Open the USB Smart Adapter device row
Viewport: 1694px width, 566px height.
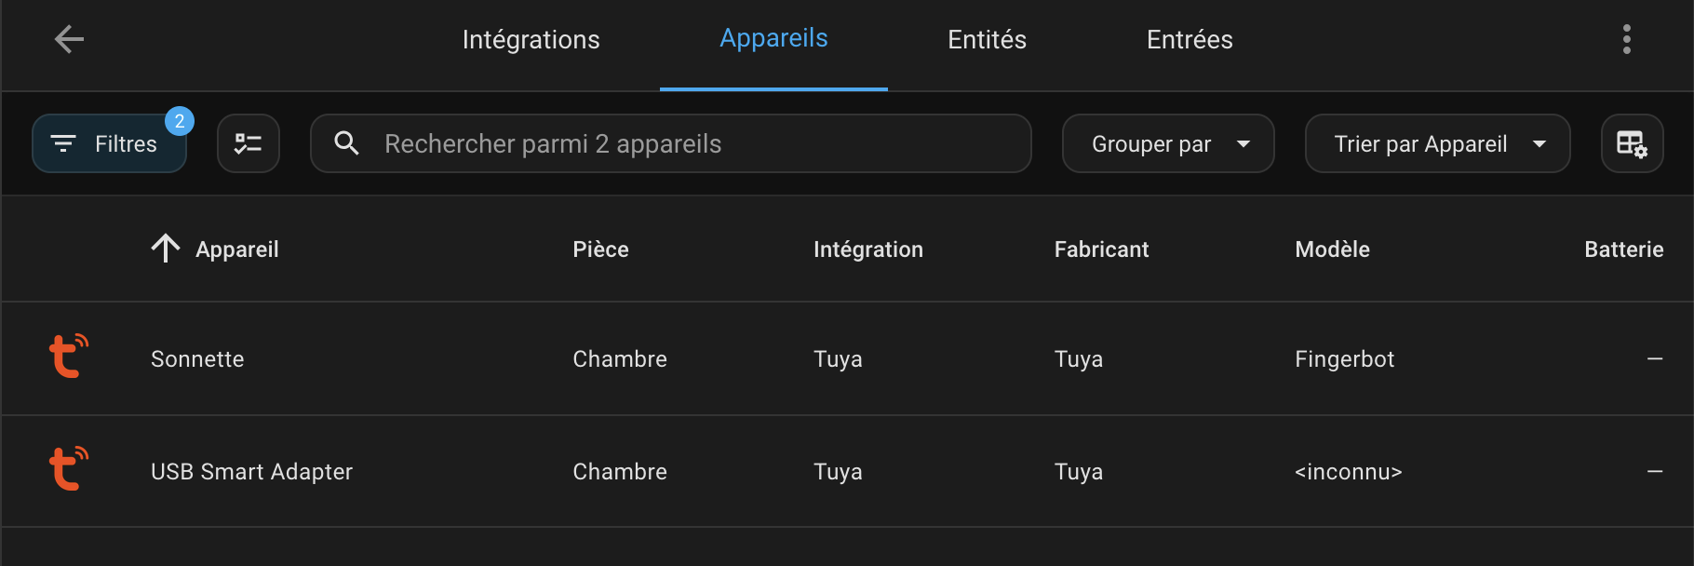point(847,471)
